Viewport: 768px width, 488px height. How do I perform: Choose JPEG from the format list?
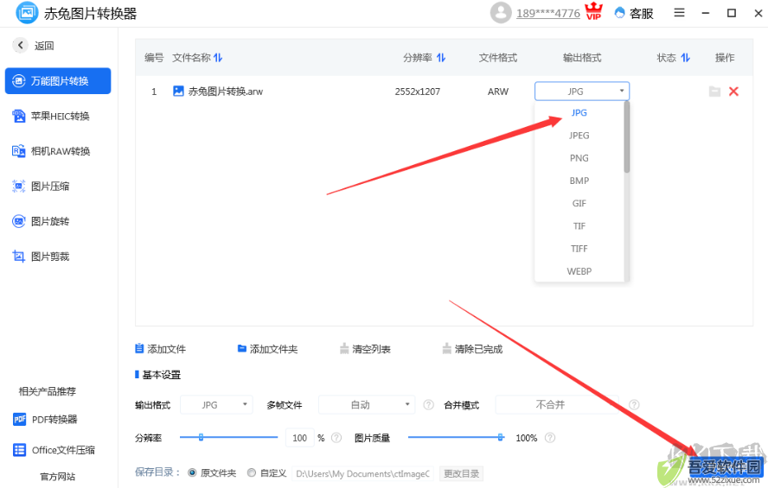click(x=579, y=136)
